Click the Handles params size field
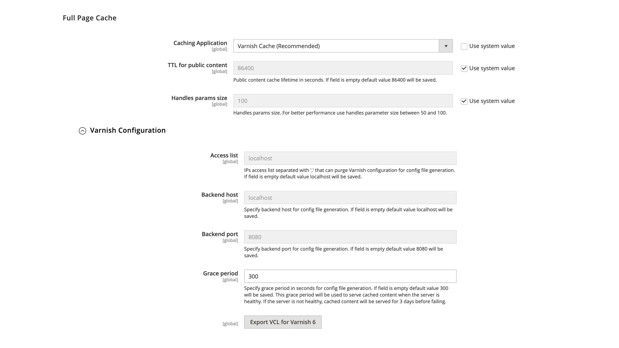This screenshot has width=619, height=348. pyautogui.click(x=343, y=101)
